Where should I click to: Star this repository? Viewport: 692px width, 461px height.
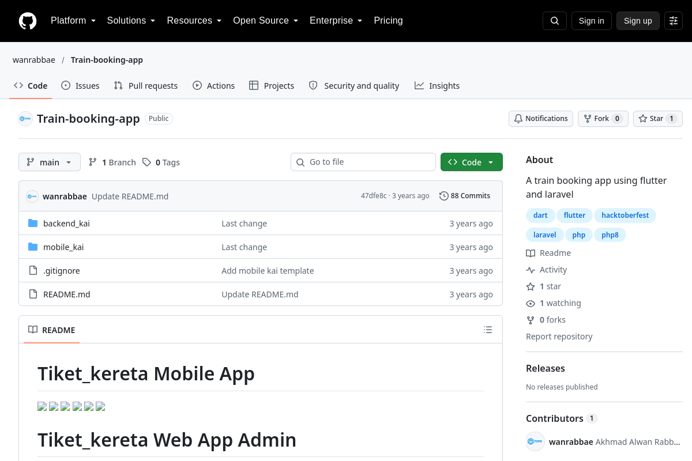click(658, 119)
